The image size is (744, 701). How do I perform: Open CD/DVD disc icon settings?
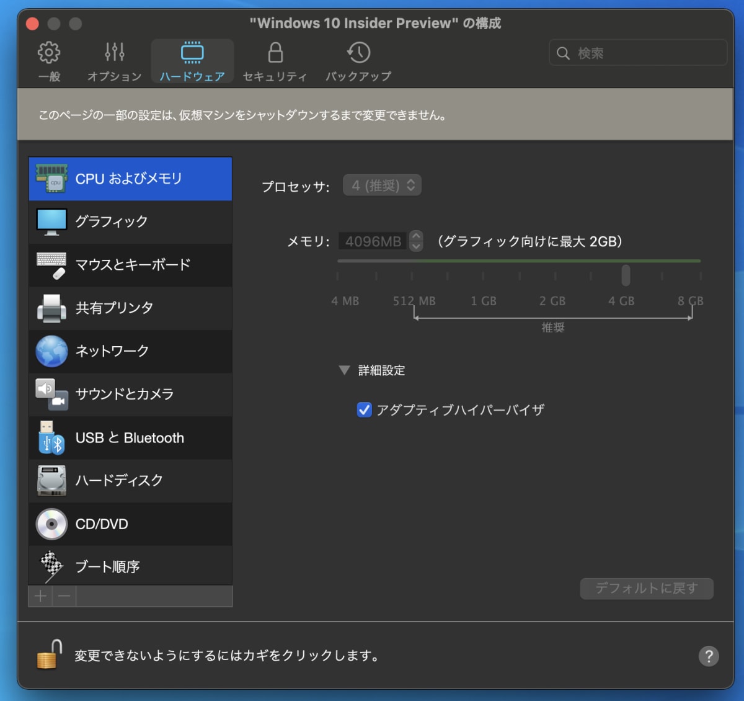tap(51, 524)
